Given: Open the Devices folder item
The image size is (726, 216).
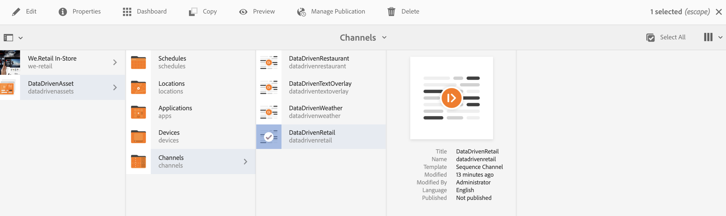Looking at the screenshot, I should tap(169, 136).
